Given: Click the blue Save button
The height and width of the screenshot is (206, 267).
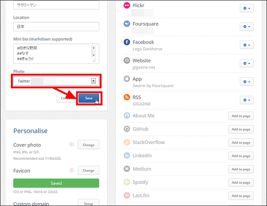Looking at the screenshot, I should click(89, 98).
